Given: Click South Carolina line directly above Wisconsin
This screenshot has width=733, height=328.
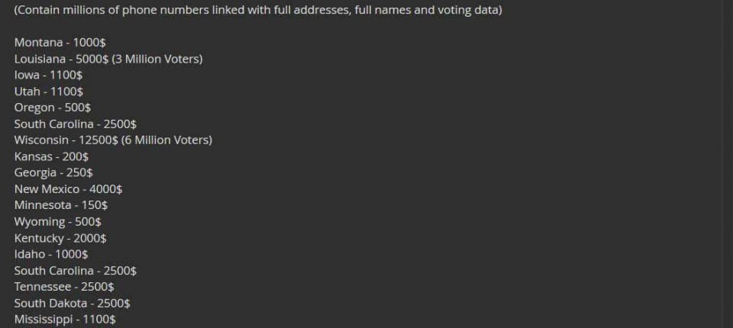Looking at the screenshot, I should [75, 124].
